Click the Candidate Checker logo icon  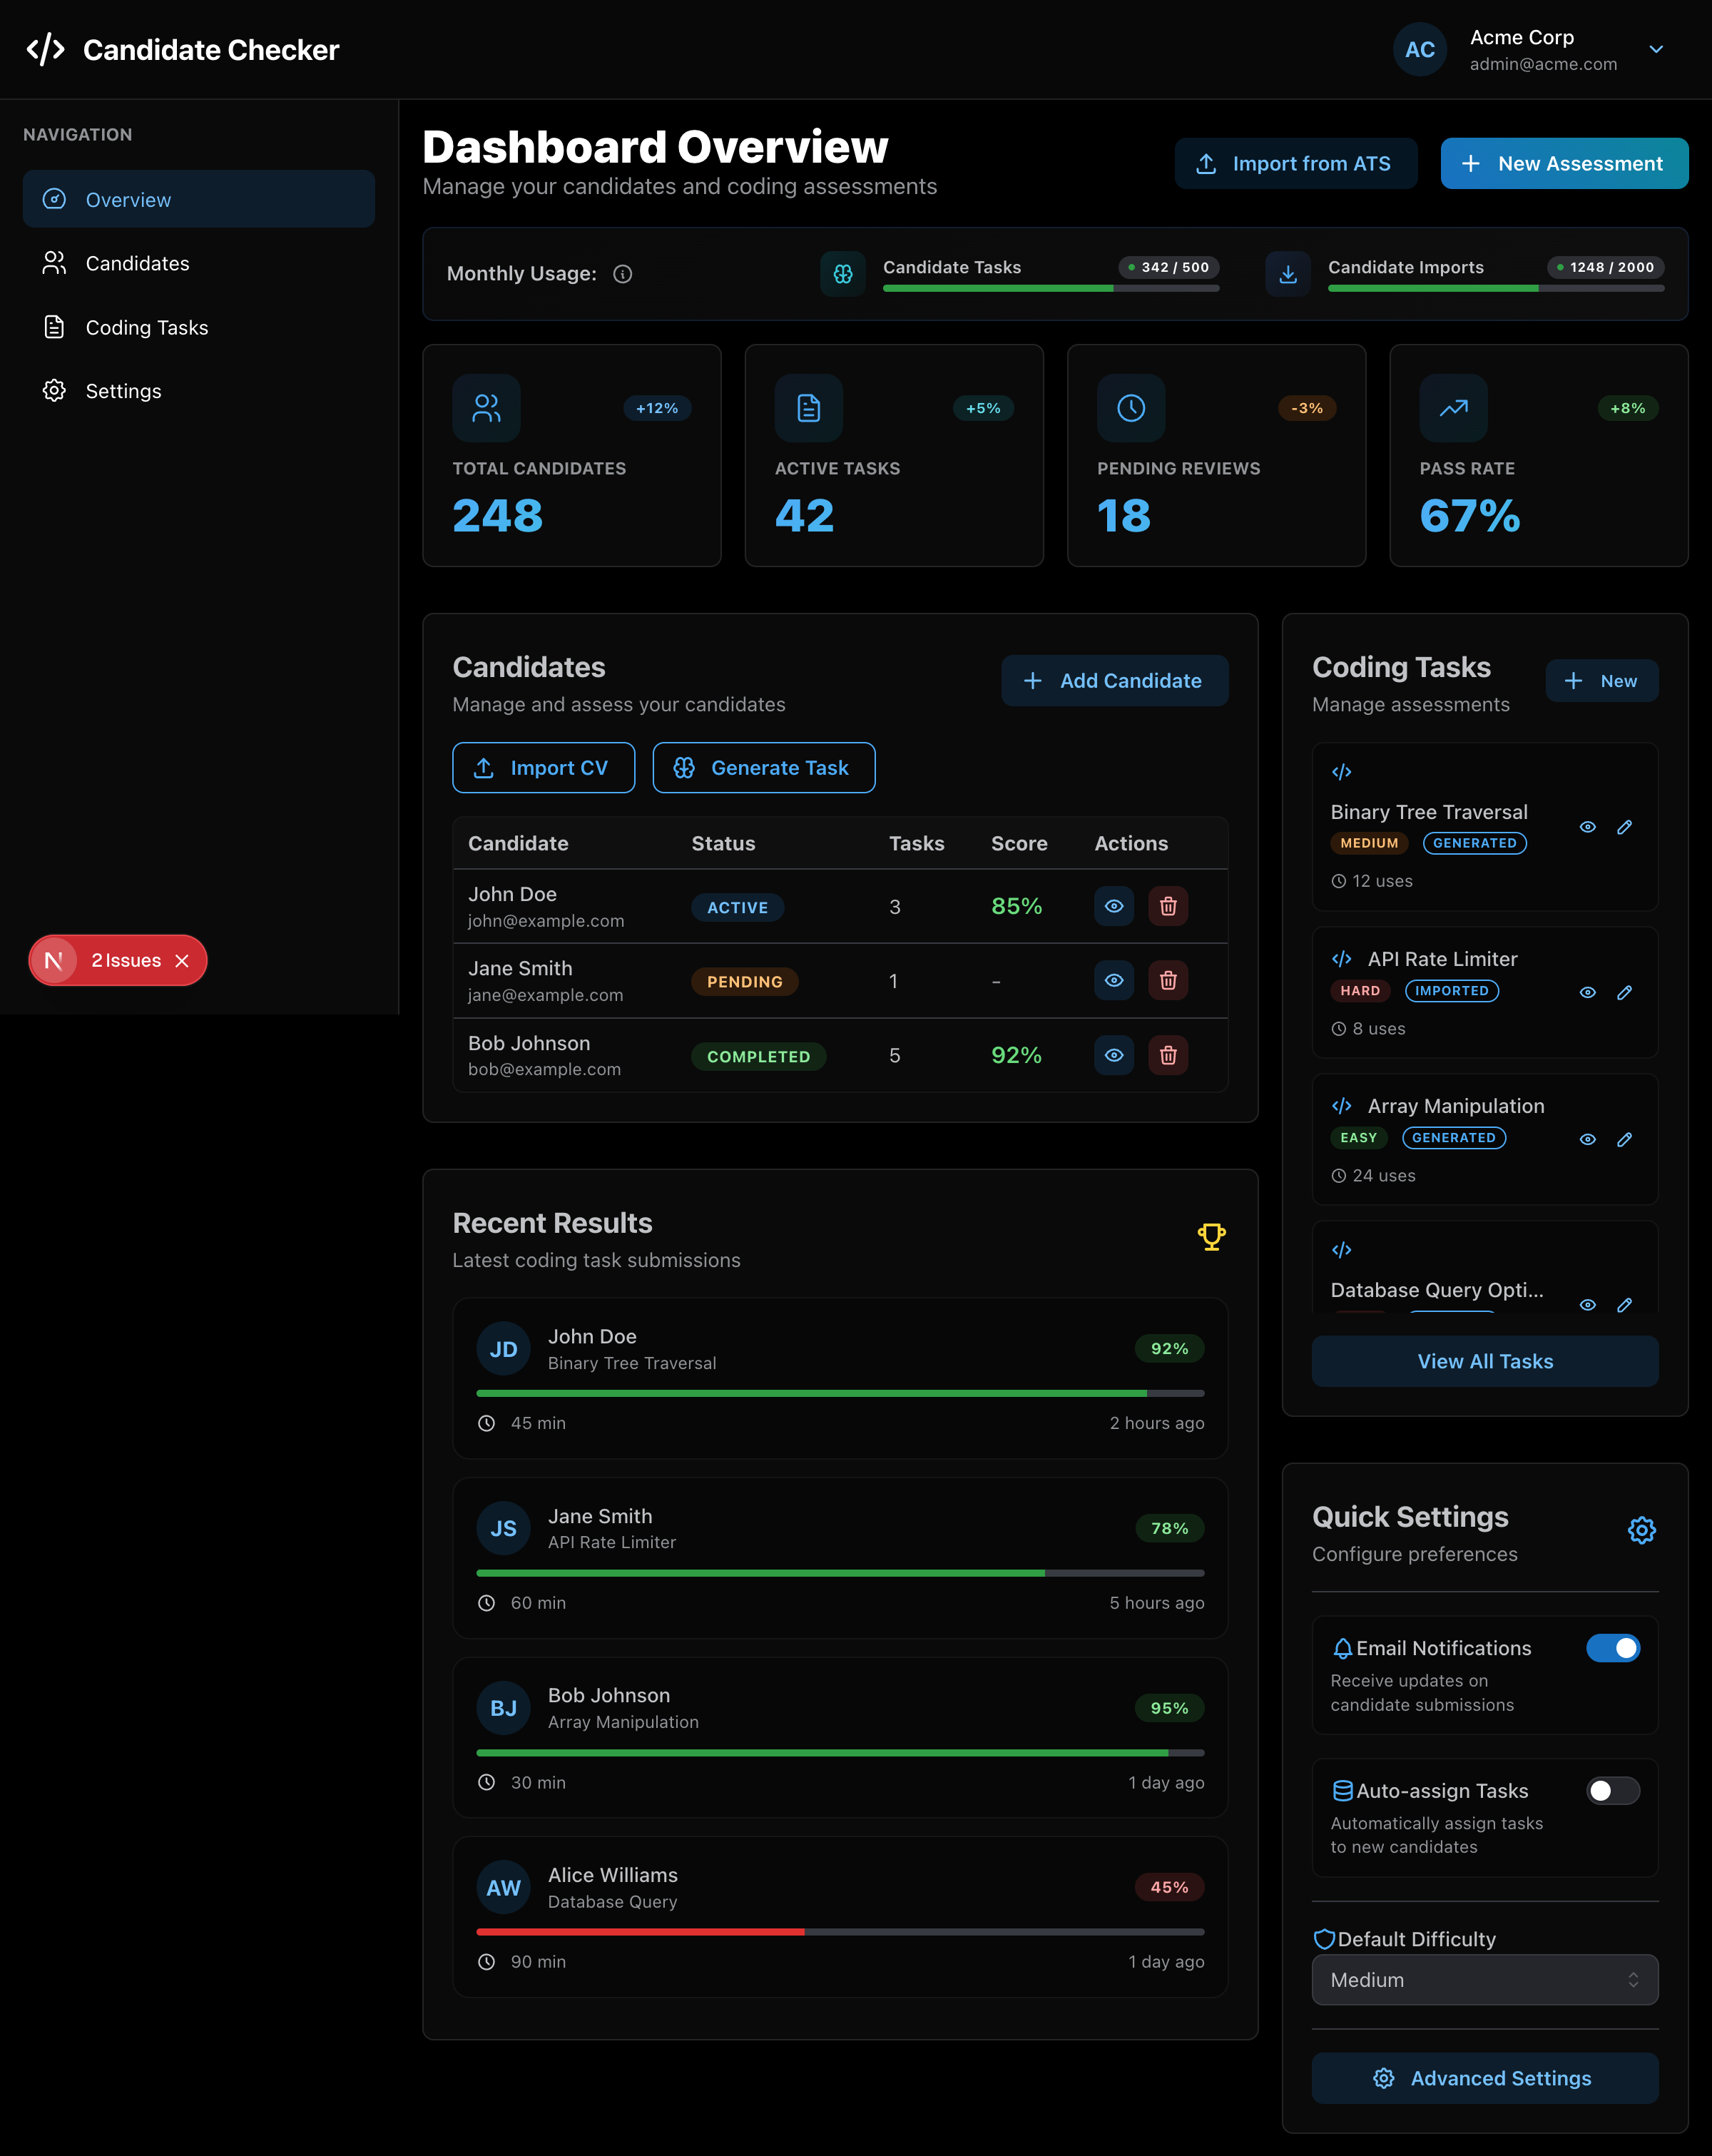pyautogui.click(x=45, y=48)
